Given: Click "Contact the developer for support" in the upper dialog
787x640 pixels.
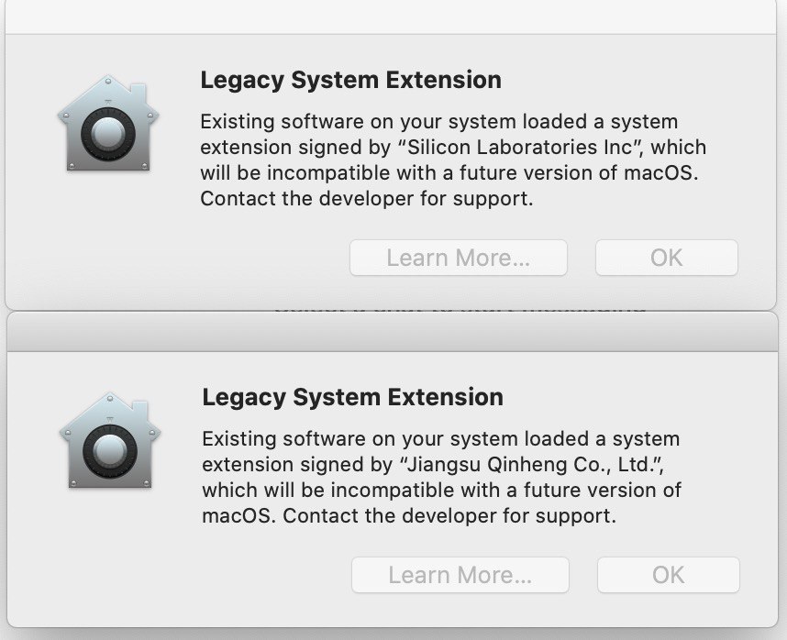Looking at the screenshot, I should point(366,198).
